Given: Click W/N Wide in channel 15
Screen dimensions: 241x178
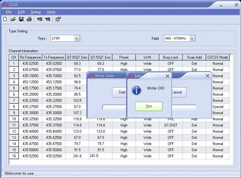Looking at the screenshot, I should click(147, 150).
